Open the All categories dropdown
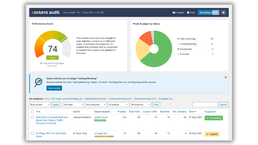258x145 pixels. [96, 104]
